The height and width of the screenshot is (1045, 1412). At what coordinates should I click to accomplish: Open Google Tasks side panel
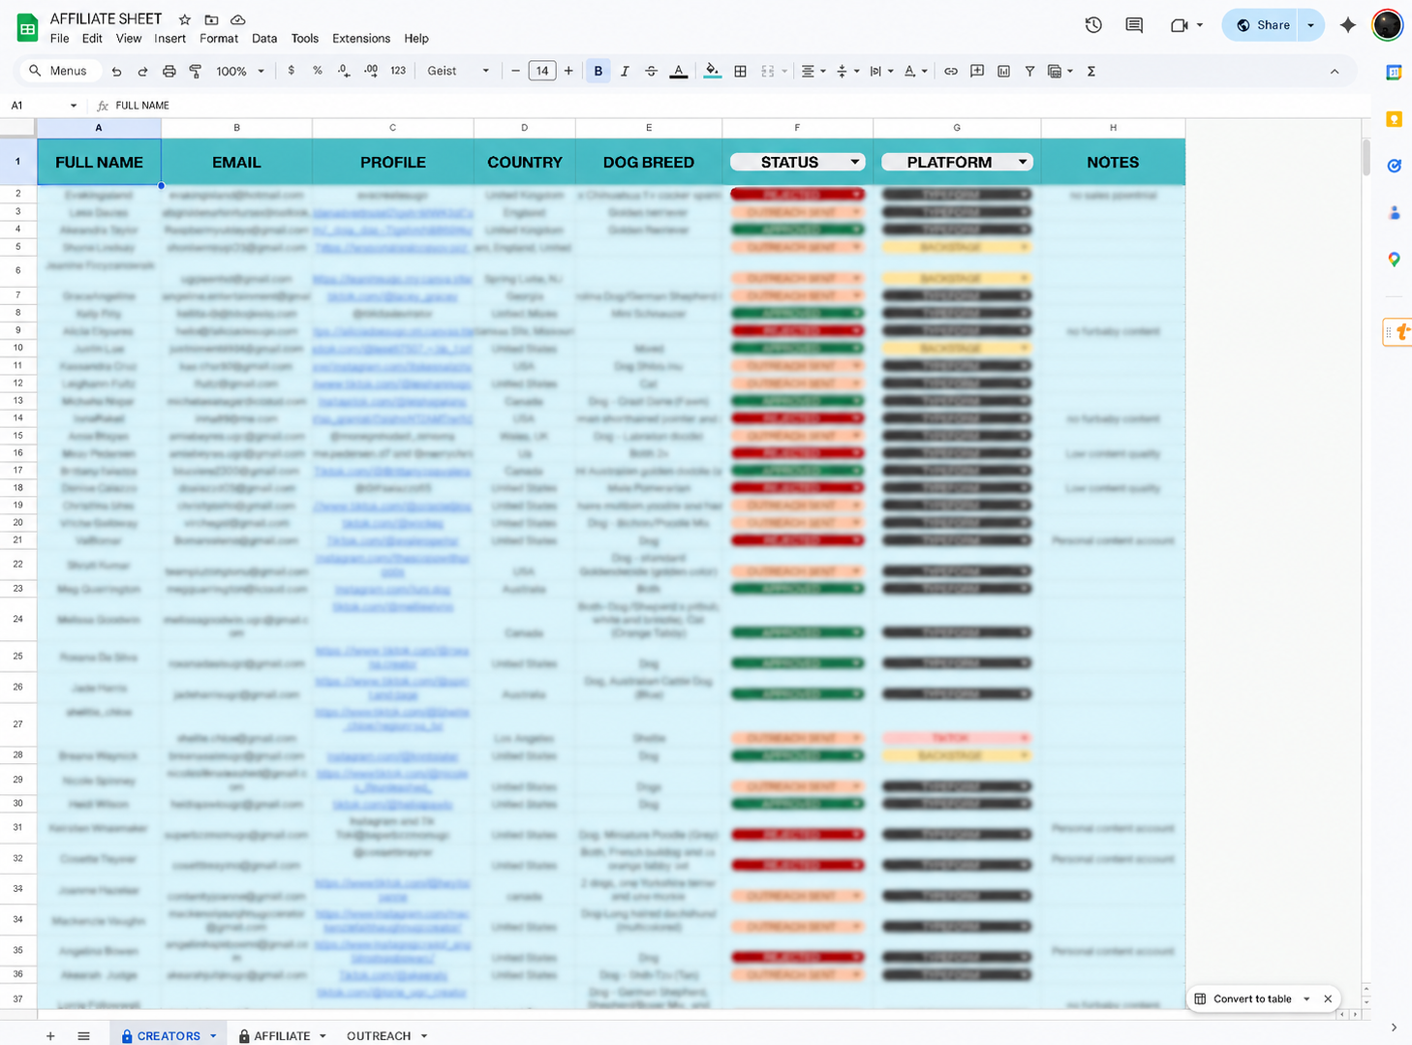tap(1395, 166)
